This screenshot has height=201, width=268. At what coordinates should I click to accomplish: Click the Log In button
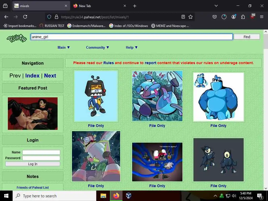[x=33, y=164]
